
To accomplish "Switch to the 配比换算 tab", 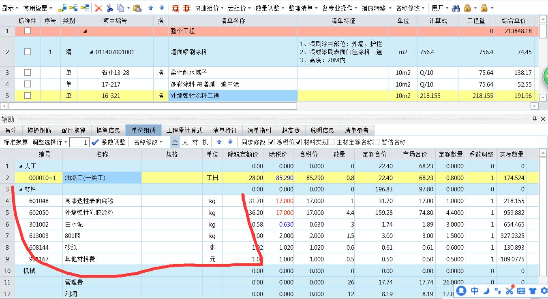I will point(74,130).
